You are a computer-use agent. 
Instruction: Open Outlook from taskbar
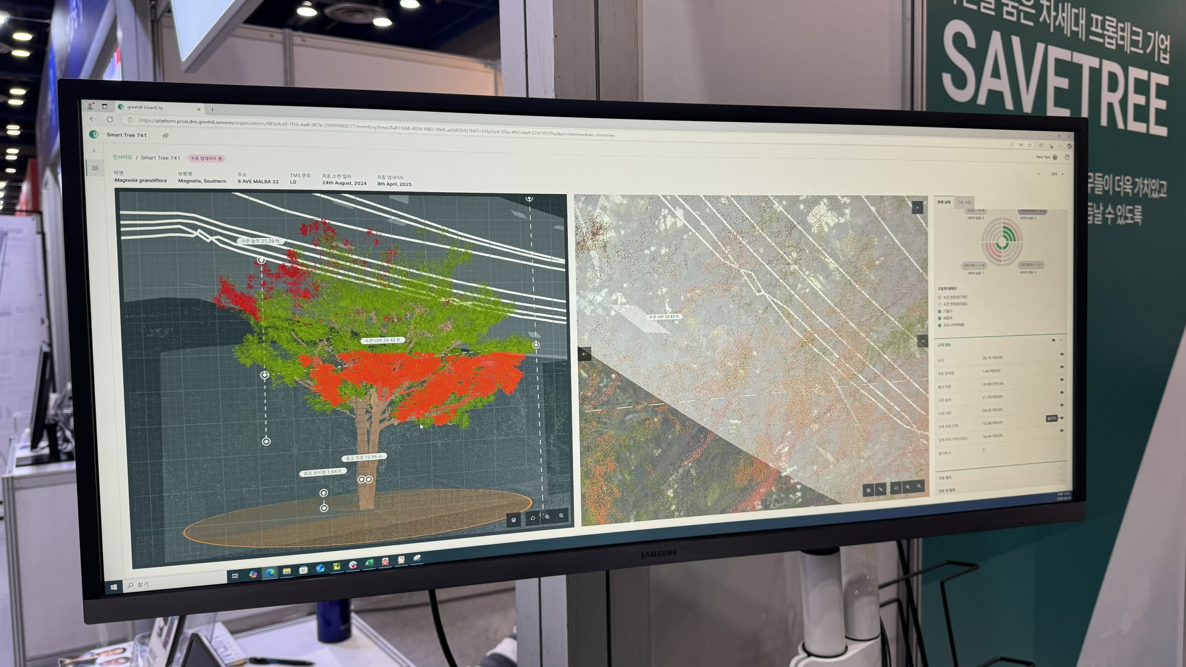pos(320,568)
